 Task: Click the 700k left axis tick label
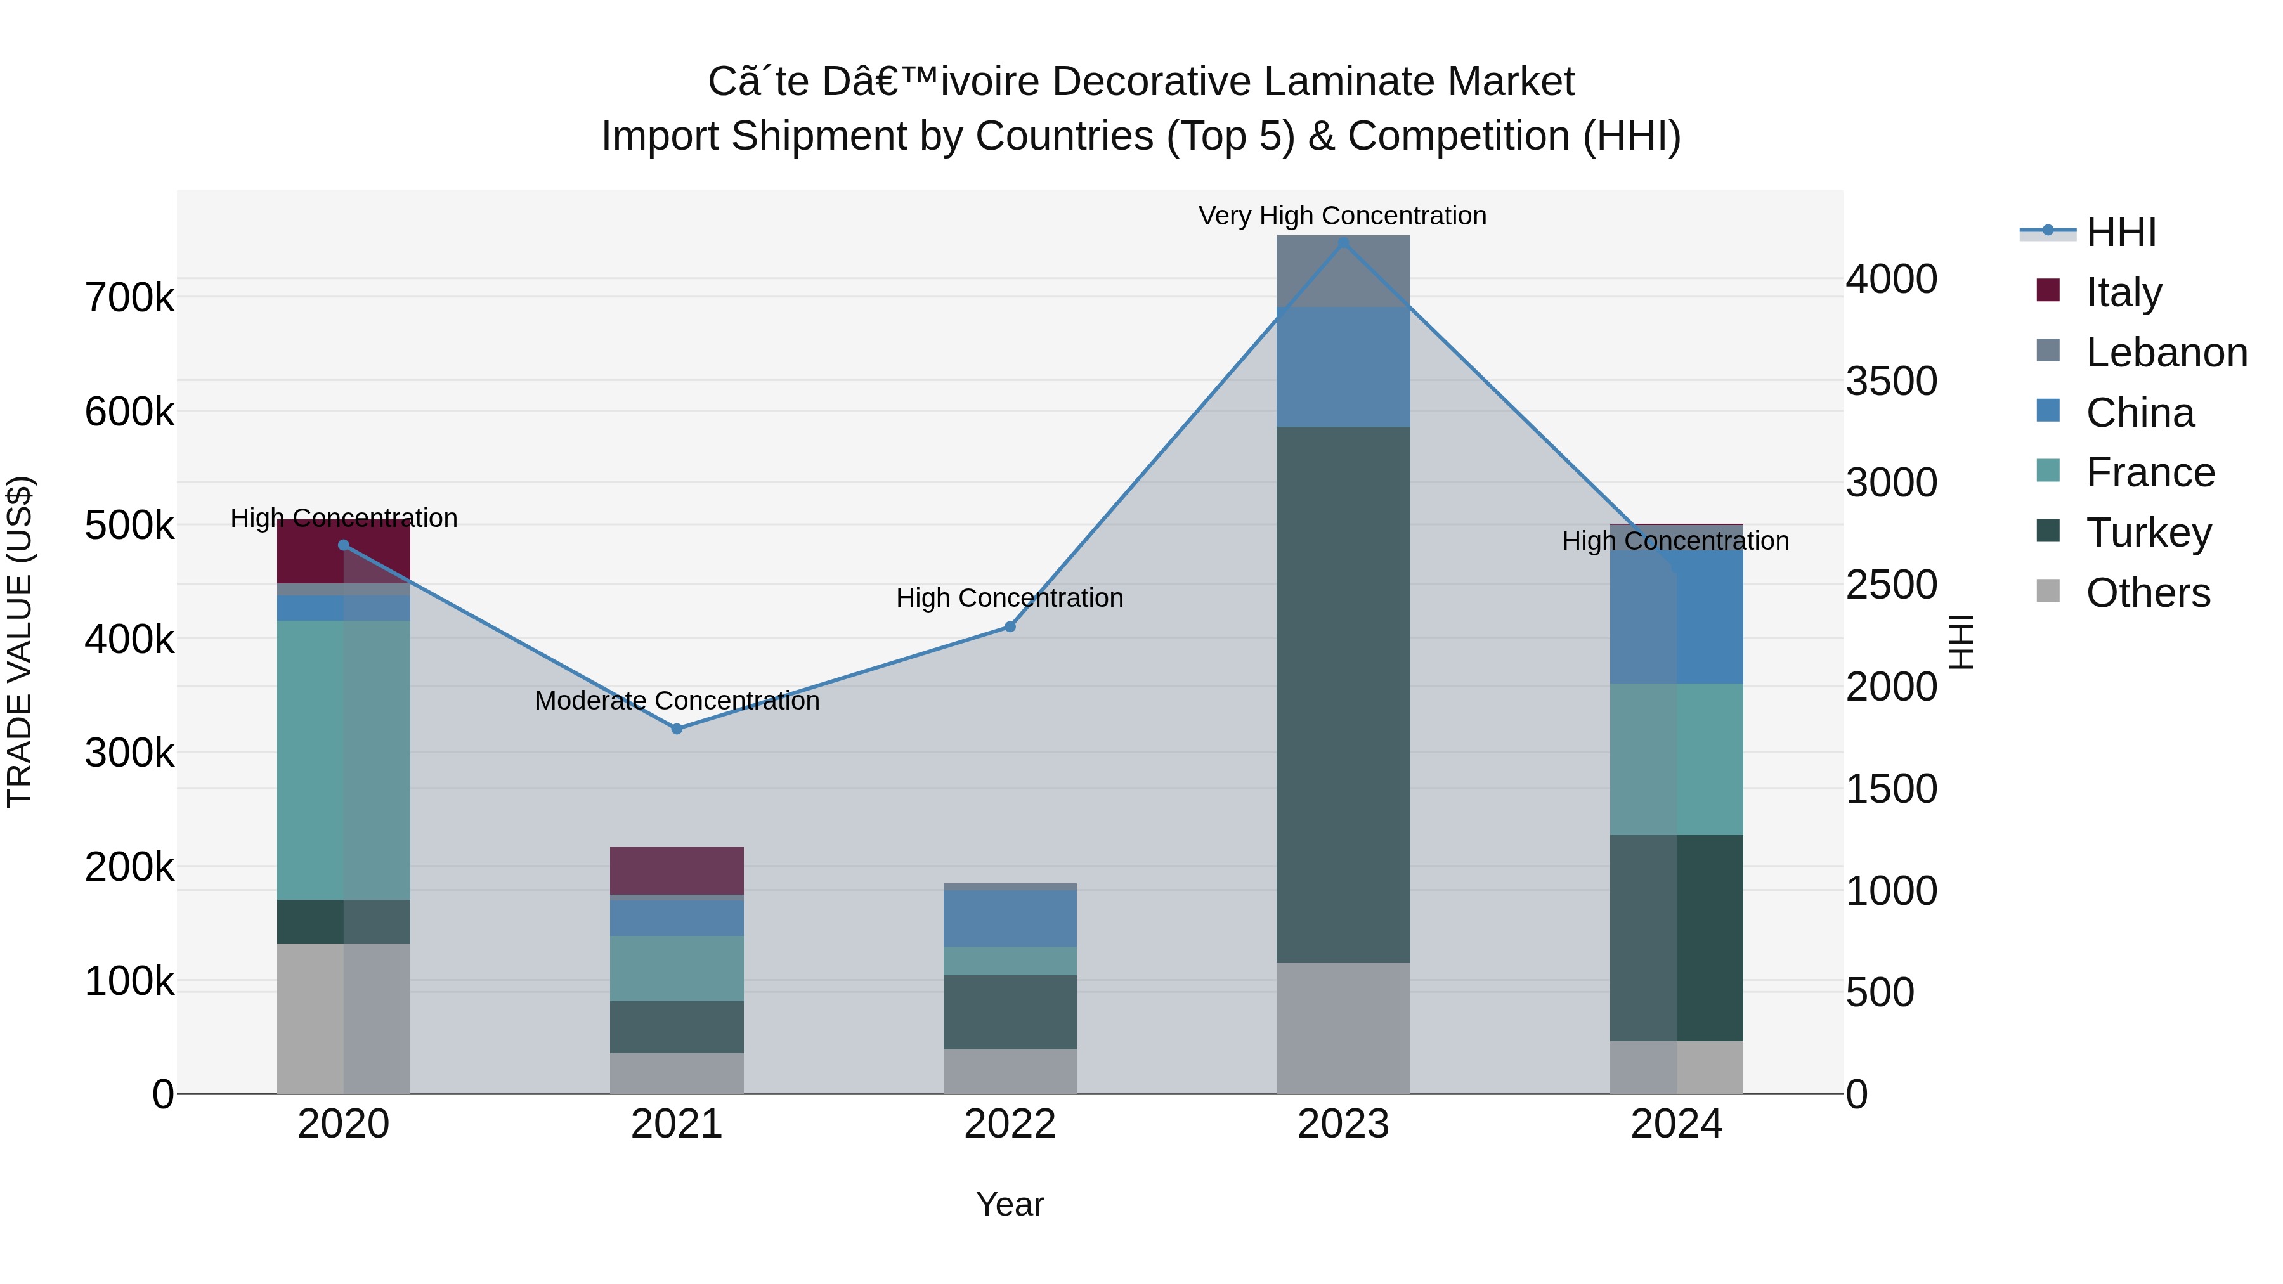coord(129,298)
